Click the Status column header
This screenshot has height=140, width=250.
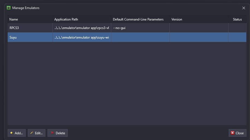point(237,19)
